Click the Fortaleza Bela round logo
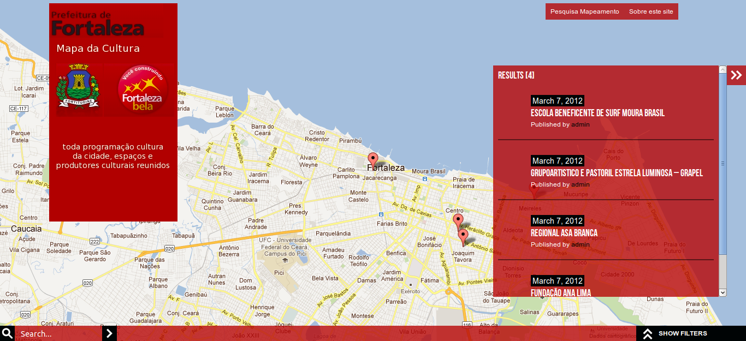Viewport: 746px width, 341px height. click(x=142, y=88)
